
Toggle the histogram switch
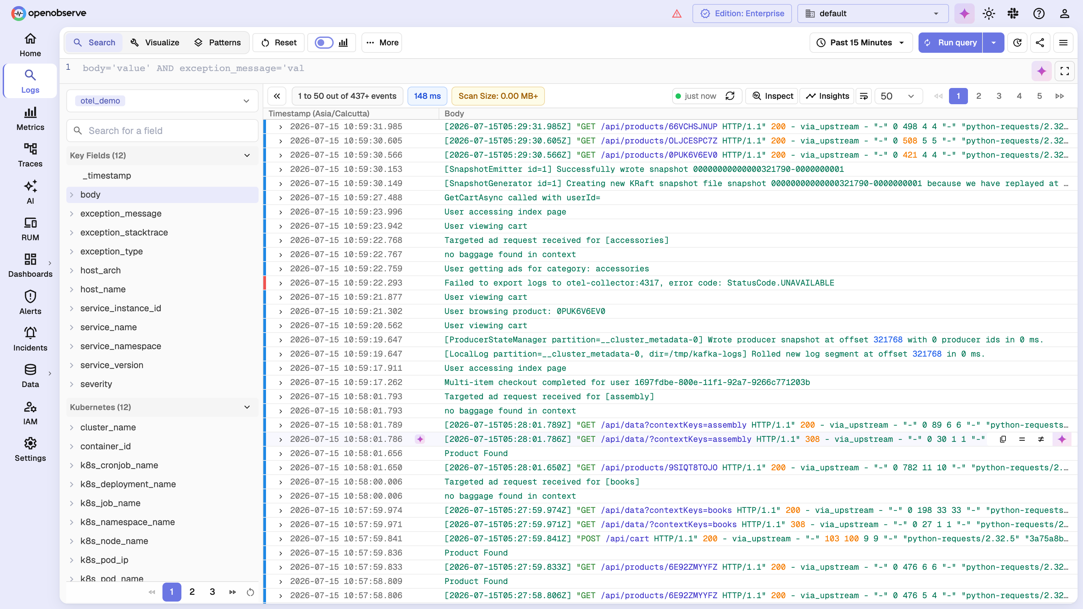click(324, 42)
